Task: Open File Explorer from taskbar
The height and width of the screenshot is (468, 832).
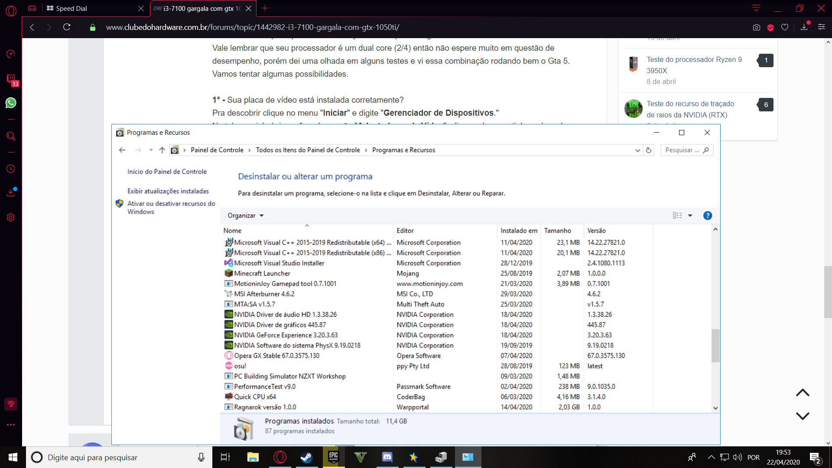Action: pos(253,457)
